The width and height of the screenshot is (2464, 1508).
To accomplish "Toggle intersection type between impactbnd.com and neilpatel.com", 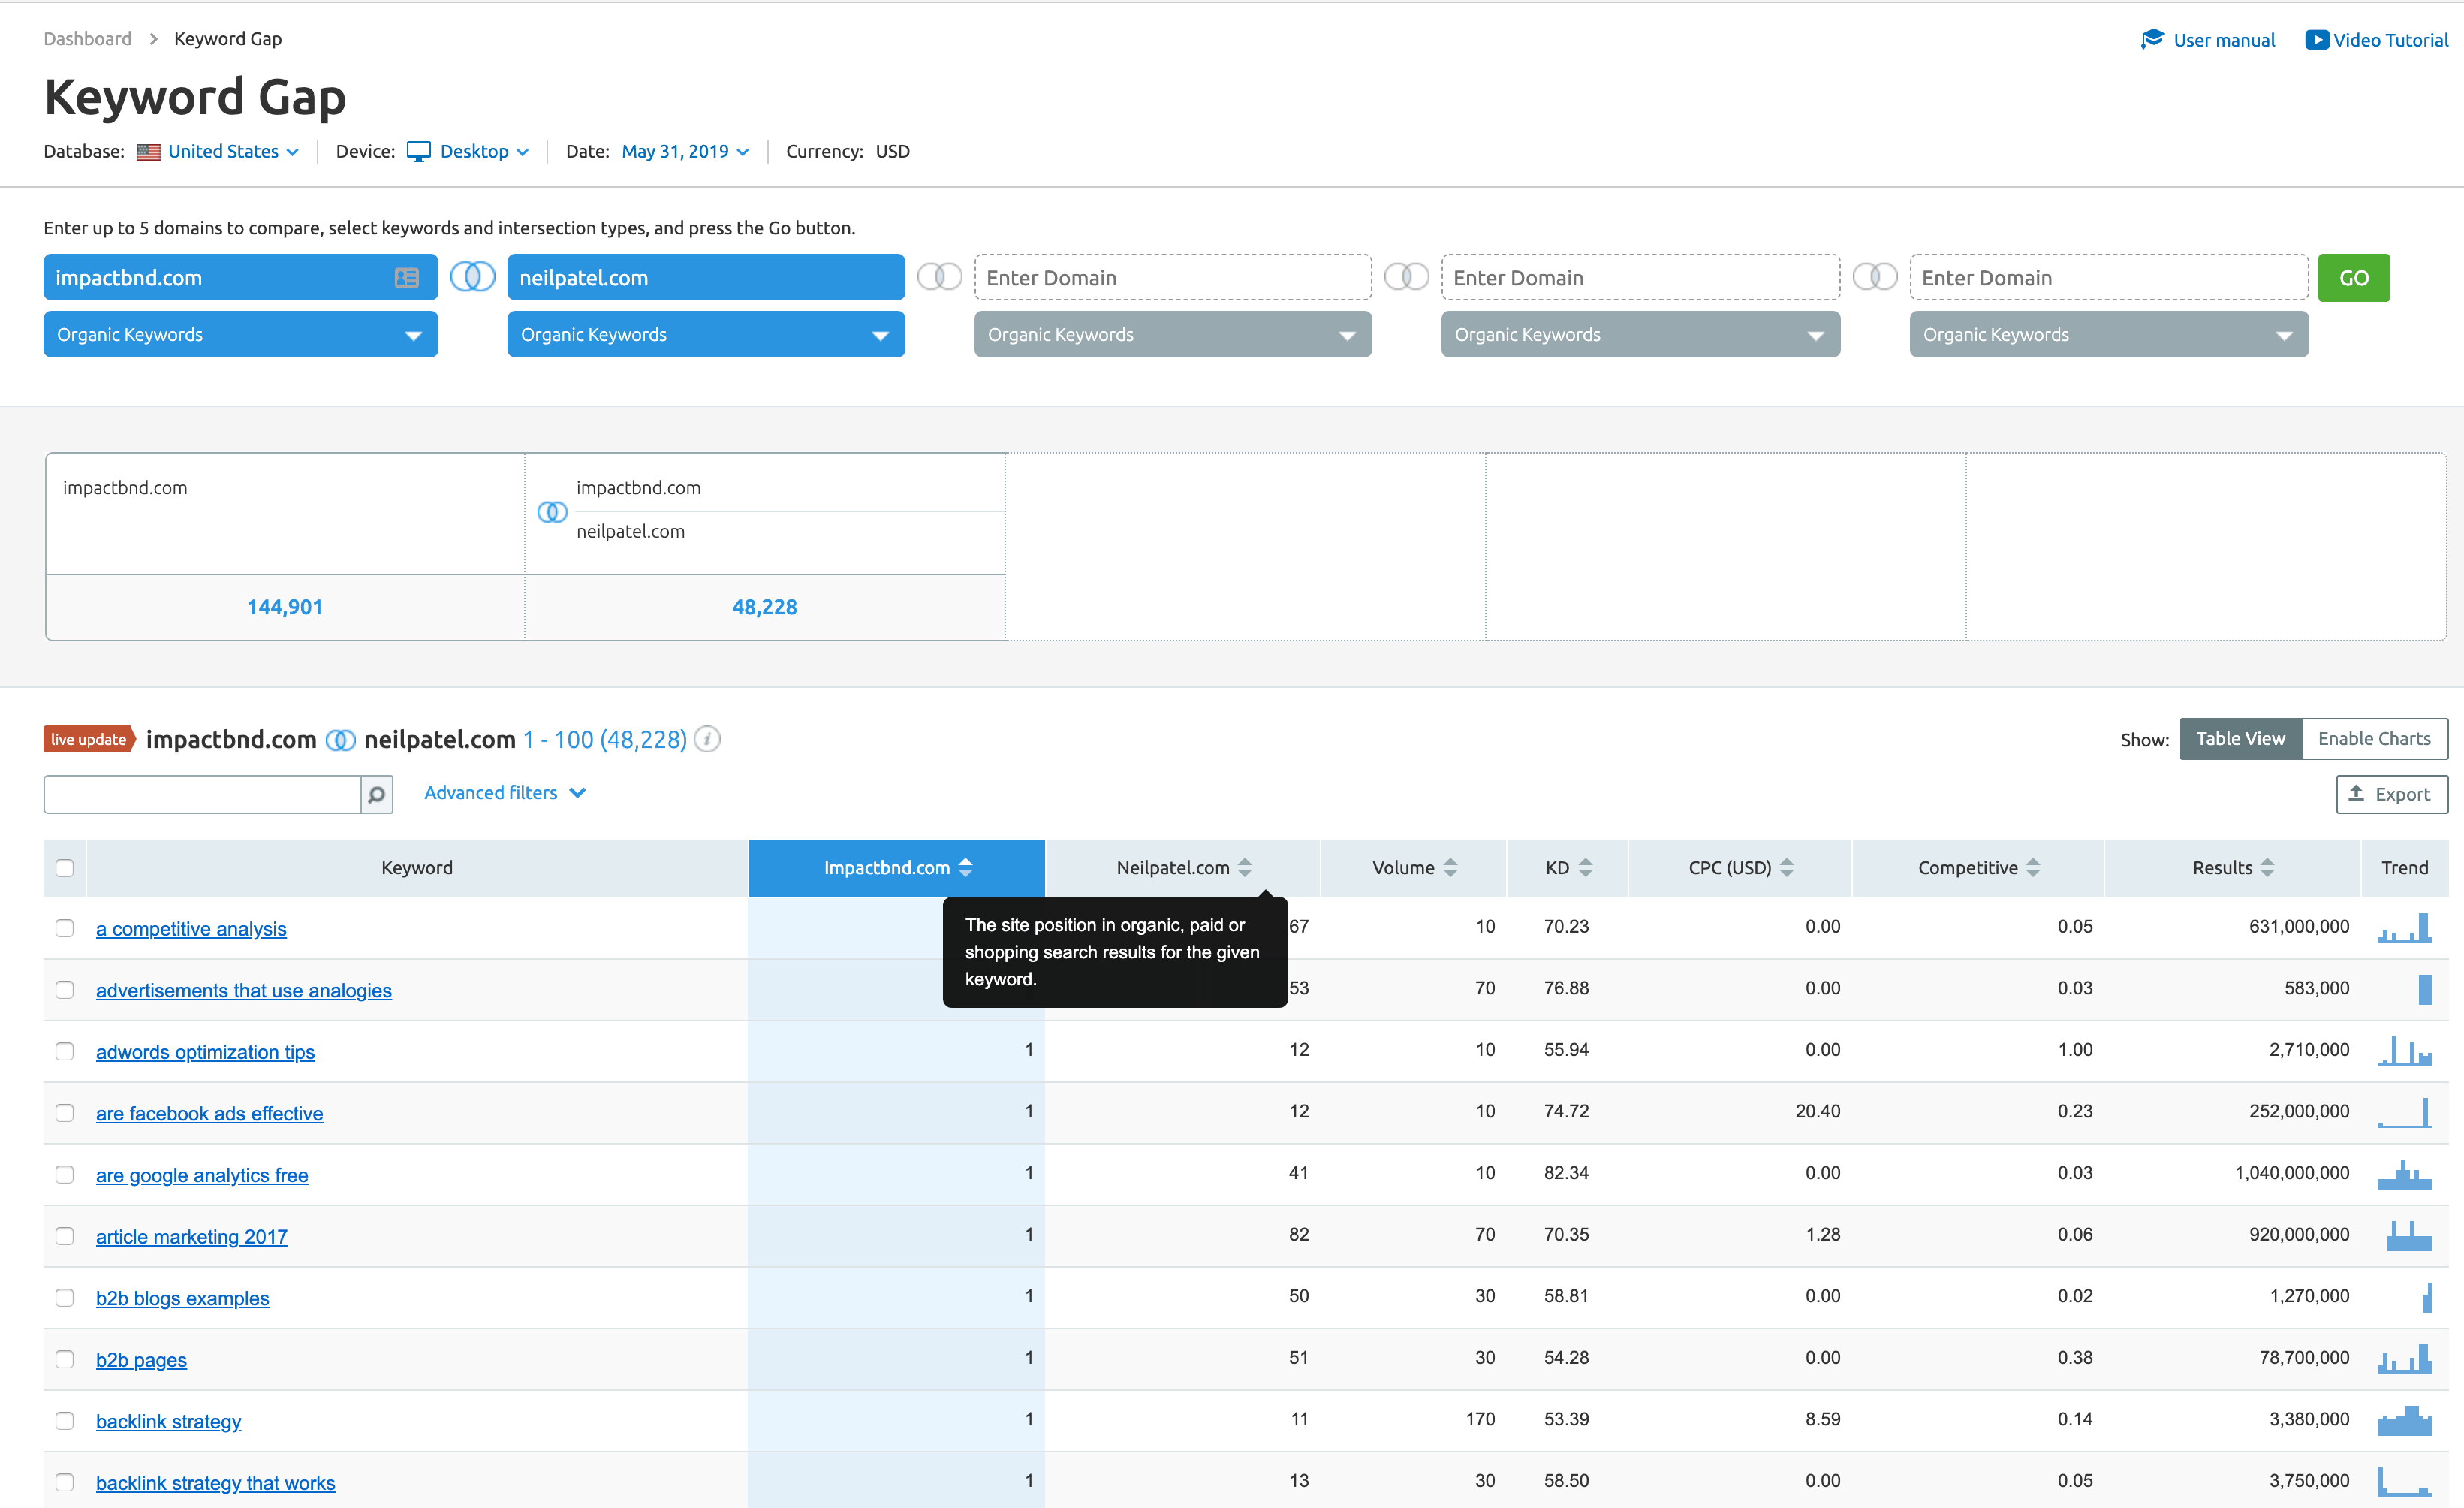I will point(472,276).
